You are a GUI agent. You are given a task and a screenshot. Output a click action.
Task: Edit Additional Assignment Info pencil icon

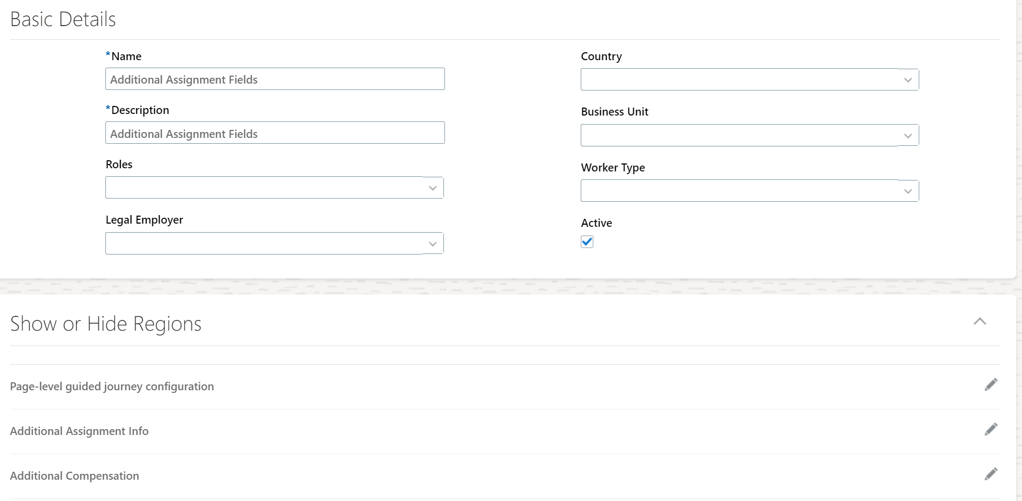click(x=991, y=429)
